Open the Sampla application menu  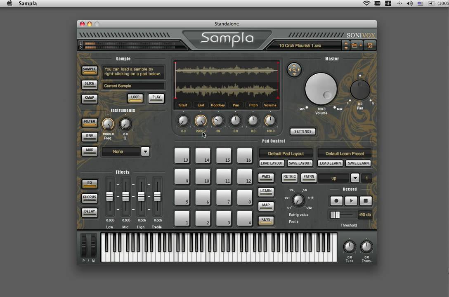point(28,3)
